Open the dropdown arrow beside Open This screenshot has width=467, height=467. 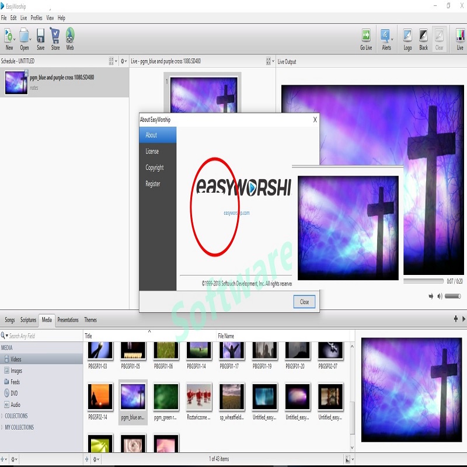[31, 39]
